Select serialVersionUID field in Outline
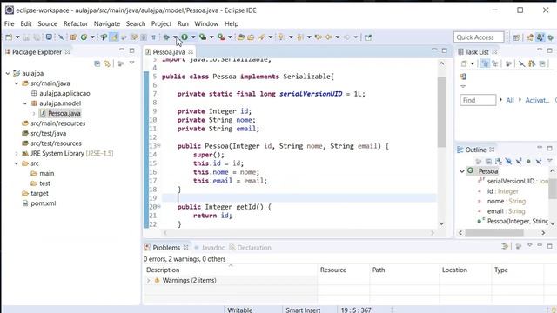Viewport: 557px width, 313px height. pyautogui.click(x=511, y=181)
